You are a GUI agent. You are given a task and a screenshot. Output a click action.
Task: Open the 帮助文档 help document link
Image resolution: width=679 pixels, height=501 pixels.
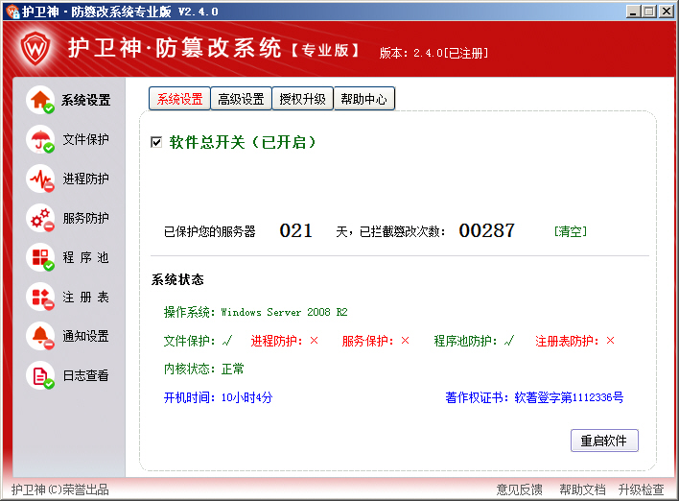point(582,489)
